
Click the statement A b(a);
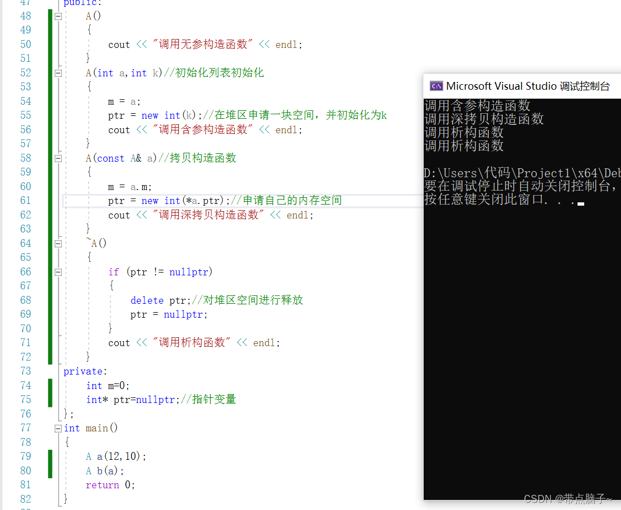(105, 471)
